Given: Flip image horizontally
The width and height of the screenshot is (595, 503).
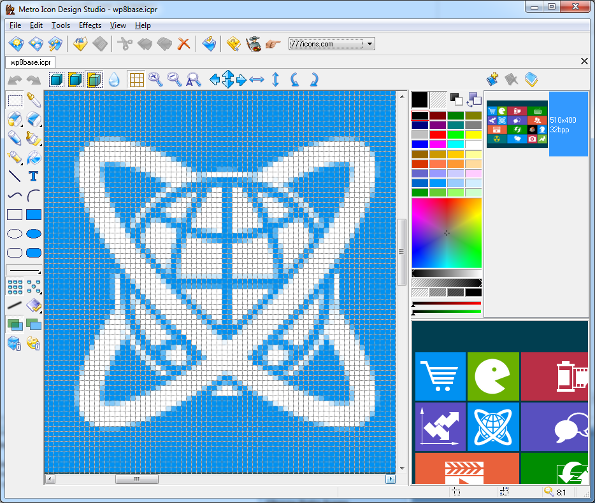Looking at the screenshot, I should [x=257, y=80].
